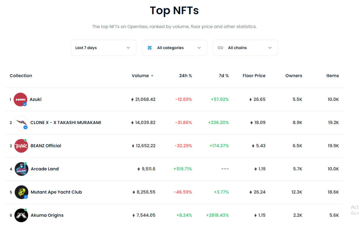The width and height of the screenshot is (359, 226).
Task: Click the 7d % column header
Action: coord(223,76)
